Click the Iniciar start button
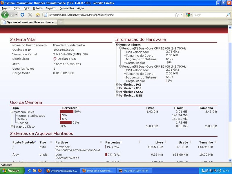232x174 pixels. click(11, 171)
